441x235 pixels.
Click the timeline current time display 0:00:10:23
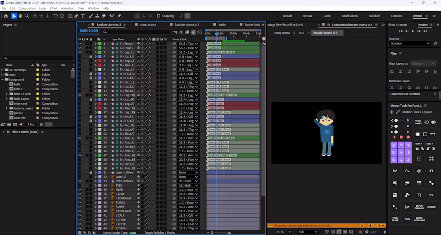tap(89, 30)
